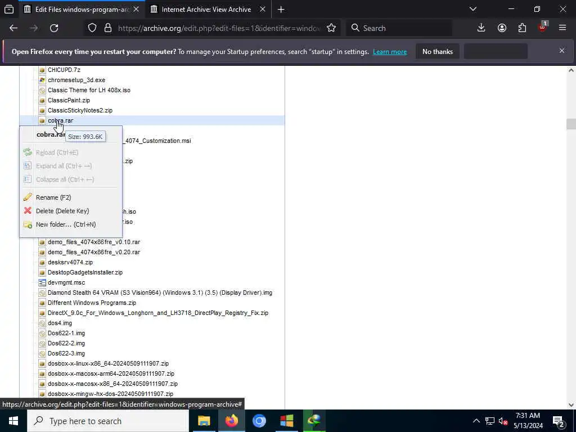Select Dos622-3.img file
The height and width of the screenshot is (432, 576).
point(66,353)
